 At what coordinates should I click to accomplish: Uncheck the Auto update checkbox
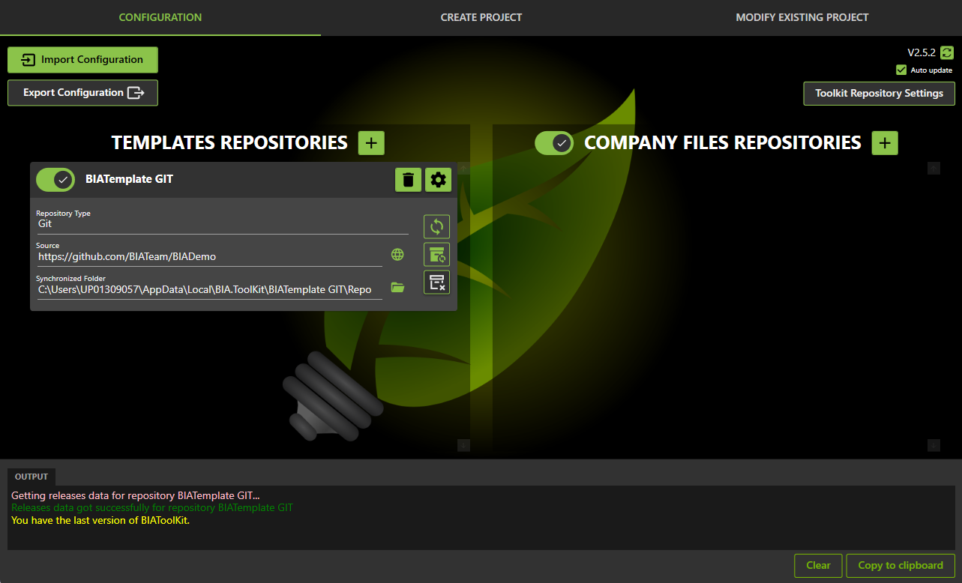click(x=901, y=70)
